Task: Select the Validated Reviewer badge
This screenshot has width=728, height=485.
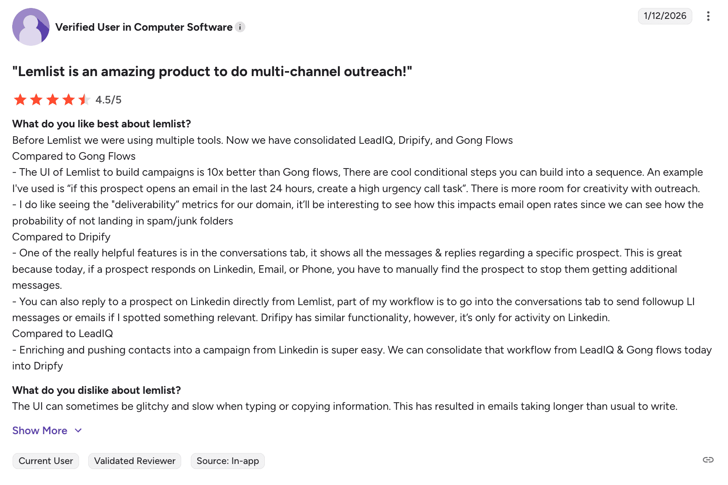Action: (135, 461)
